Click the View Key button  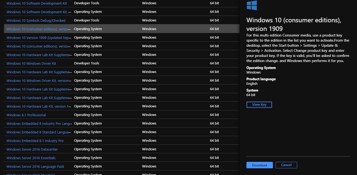pos(259,105)
